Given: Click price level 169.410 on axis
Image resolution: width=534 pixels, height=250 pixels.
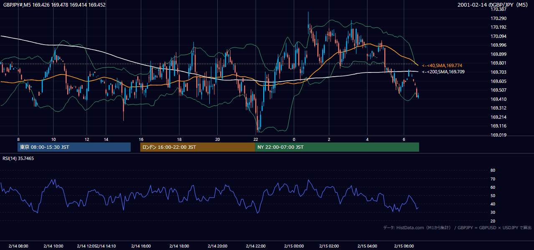Looking at the screenshot, I should pyautogui.click(x=498, y=99).
